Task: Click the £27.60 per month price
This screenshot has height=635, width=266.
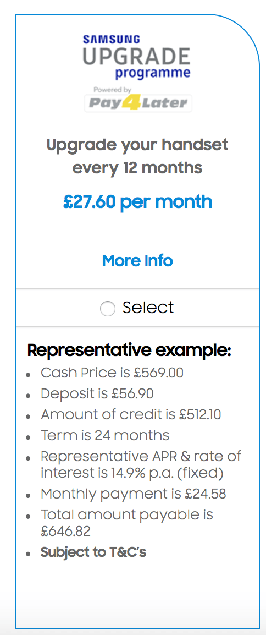Action: [137, 201]
